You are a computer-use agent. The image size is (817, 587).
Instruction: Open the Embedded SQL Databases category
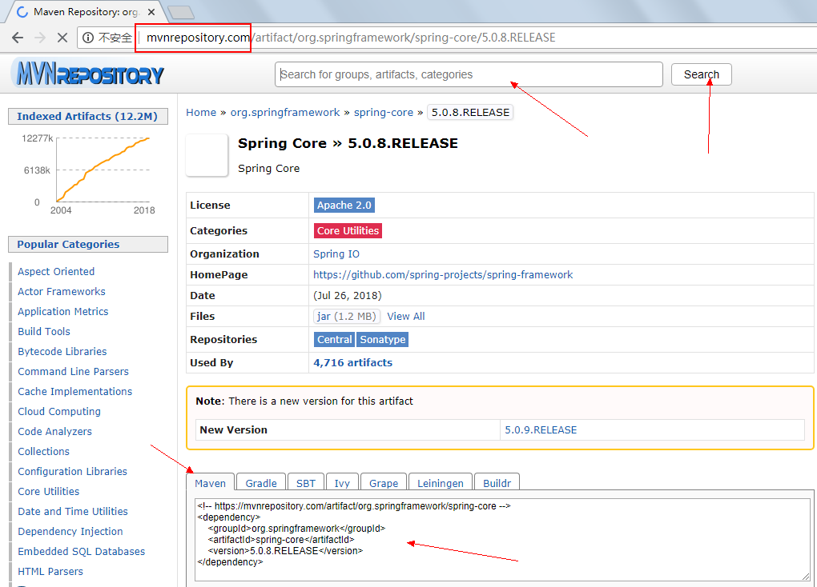81,551
